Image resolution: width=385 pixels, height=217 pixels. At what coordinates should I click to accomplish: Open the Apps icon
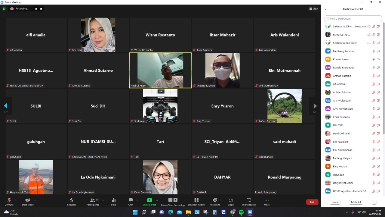pos(231,200)
